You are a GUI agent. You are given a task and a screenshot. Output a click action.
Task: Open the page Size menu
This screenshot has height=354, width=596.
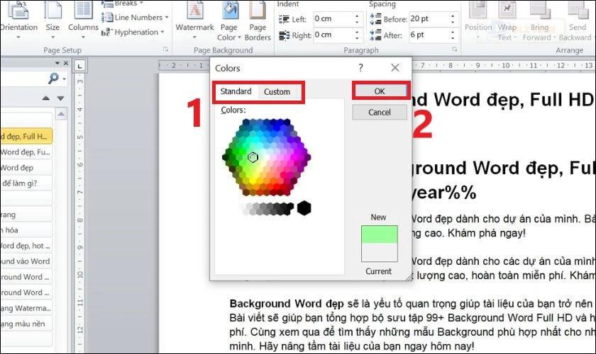pos(53,20)
